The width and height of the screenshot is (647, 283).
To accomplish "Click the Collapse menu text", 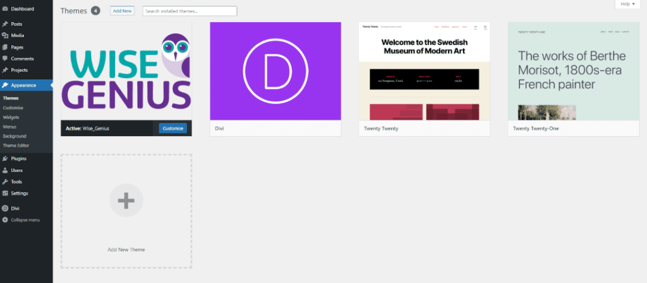I will [x=25, y=220].
